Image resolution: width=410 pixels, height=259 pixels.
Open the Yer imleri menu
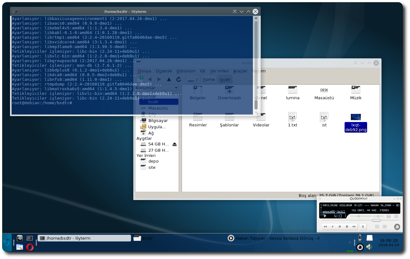point(219,71)
